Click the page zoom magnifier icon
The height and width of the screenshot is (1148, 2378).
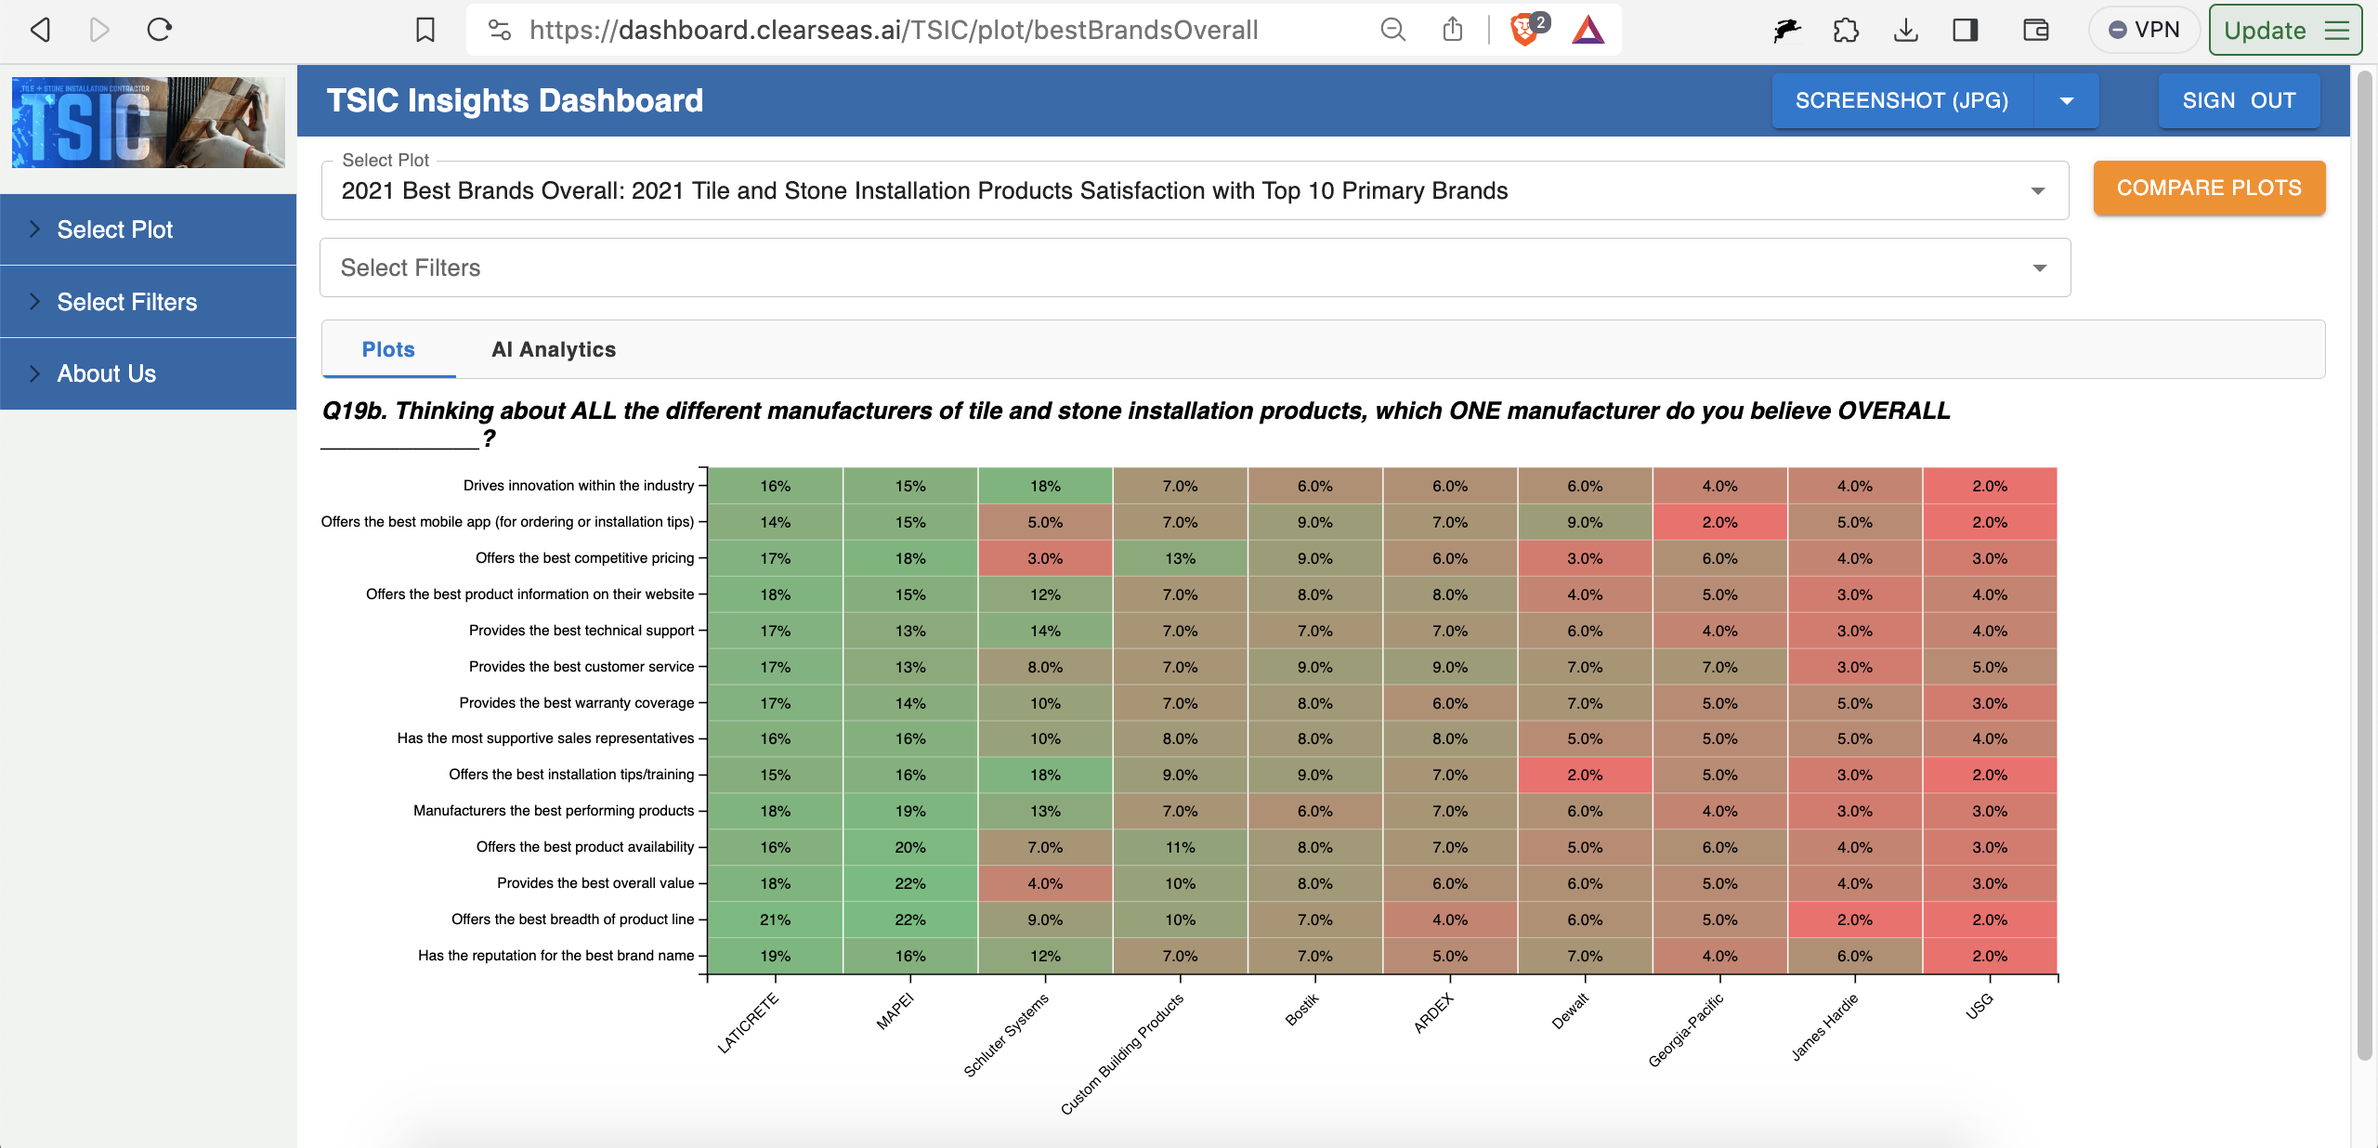pos(1392,29)
